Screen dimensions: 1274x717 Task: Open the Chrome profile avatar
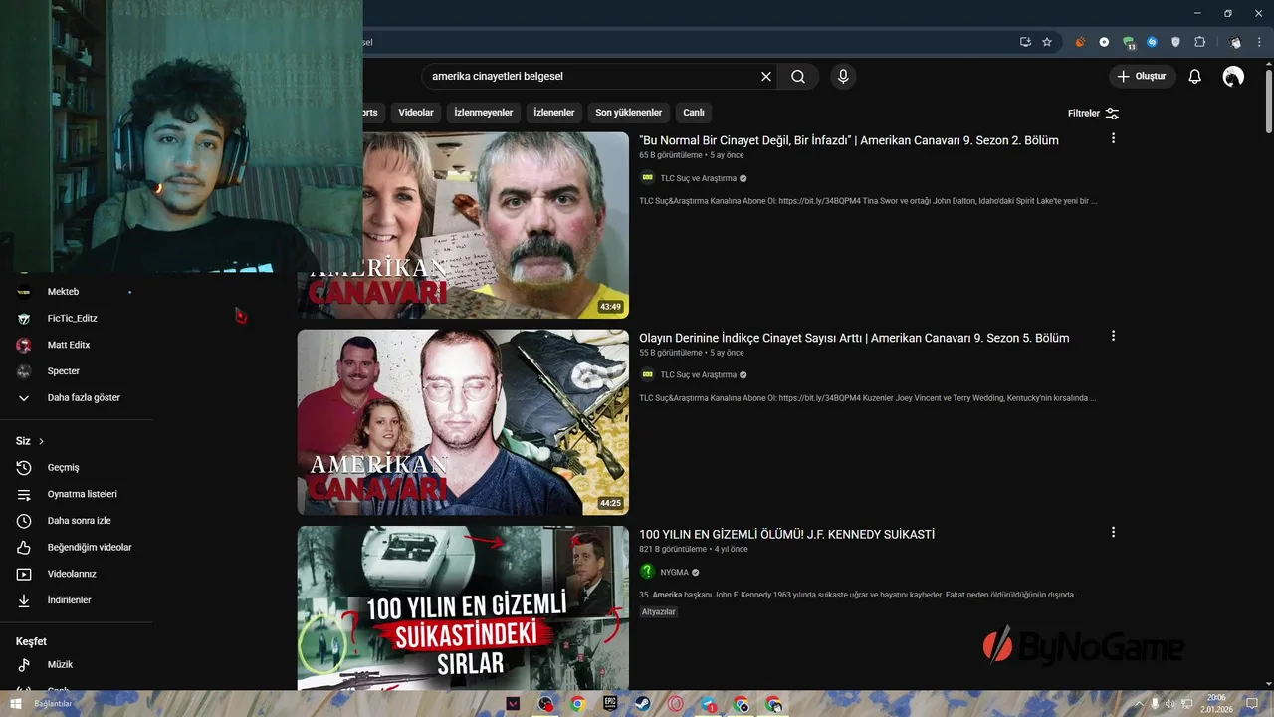click(x=1235, y=42)
